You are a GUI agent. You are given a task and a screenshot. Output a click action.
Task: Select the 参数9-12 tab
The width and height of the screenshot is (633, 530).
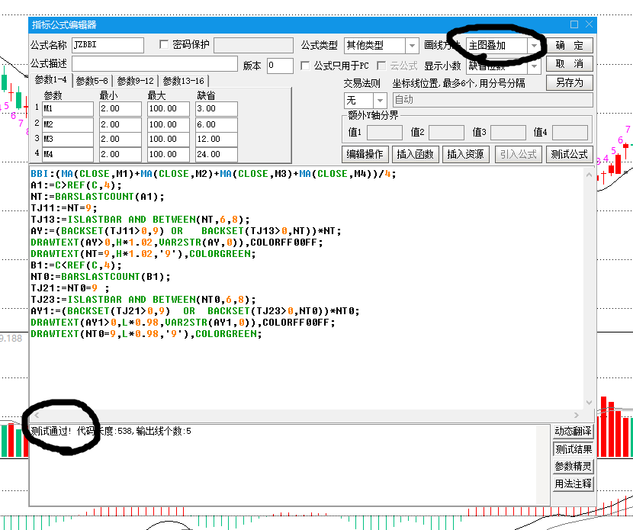click(137, 81)
